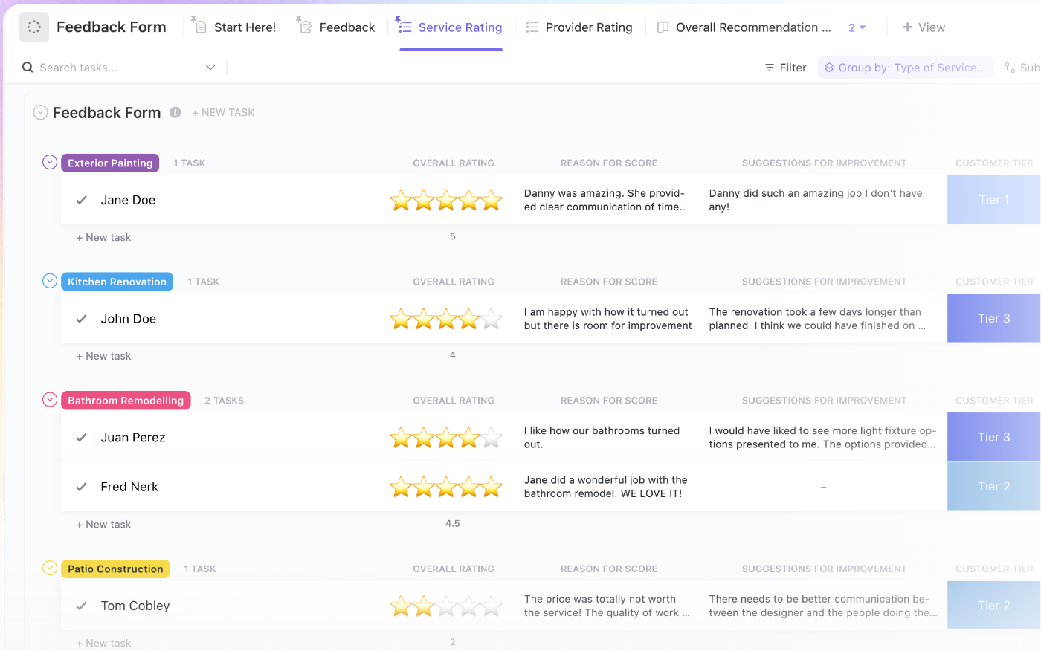
Task: Open the Juan Perez task
Action: point(133,438)
